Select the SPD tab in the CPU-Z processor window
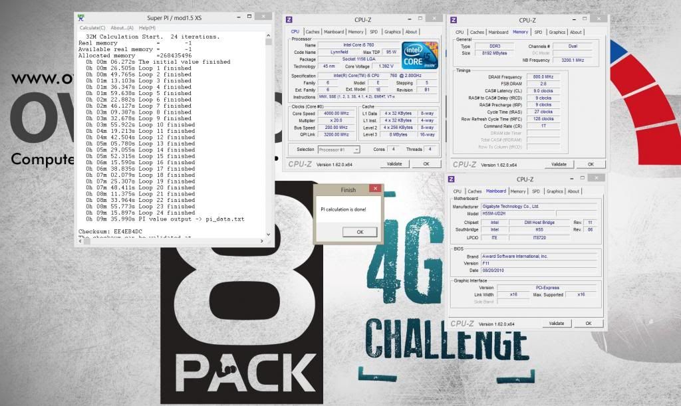681x406 pixels. click(x=374, y=32)
